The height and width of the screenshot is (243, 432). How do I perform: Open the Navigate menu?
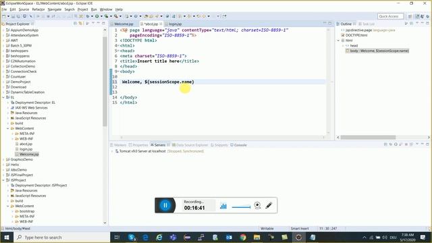click(55, 9)
